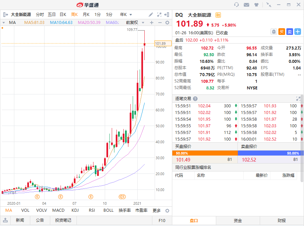Click the 卖盘报价 ask price 102.52
The width and height of the screenshot is (304, 226).
(x=249, y=160)
